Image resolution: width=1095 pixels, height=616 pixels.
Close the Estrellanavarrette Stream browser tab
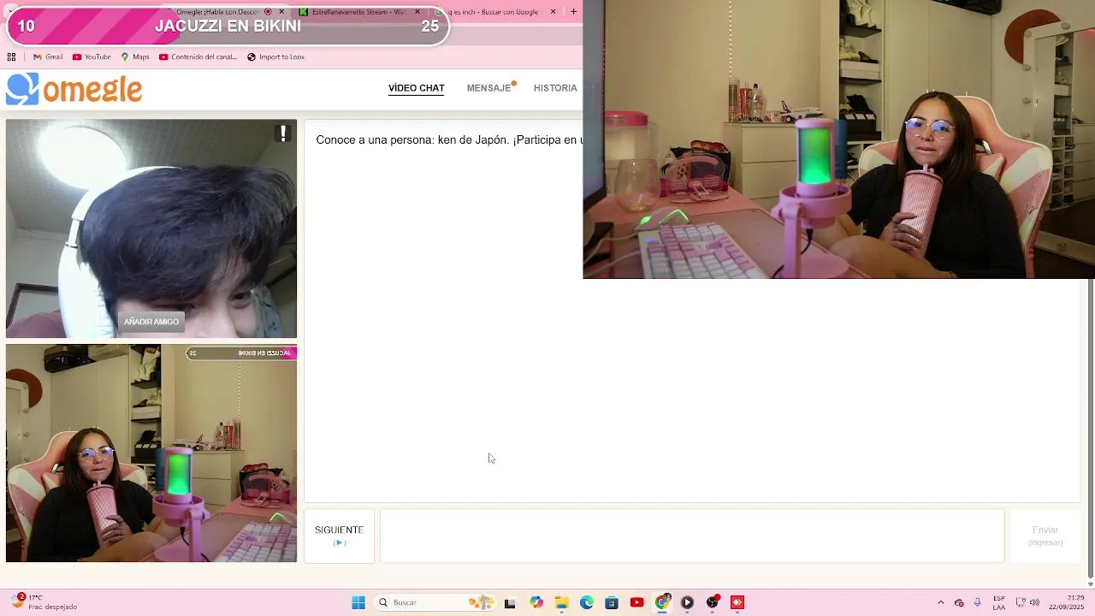[417, 12]
